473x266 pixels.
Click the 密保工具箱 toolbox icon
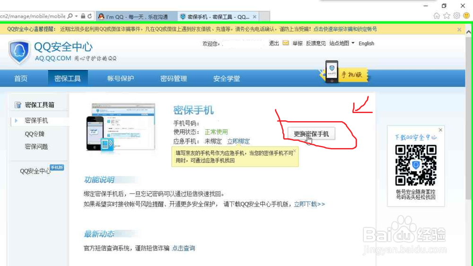(x=18, y=105)
